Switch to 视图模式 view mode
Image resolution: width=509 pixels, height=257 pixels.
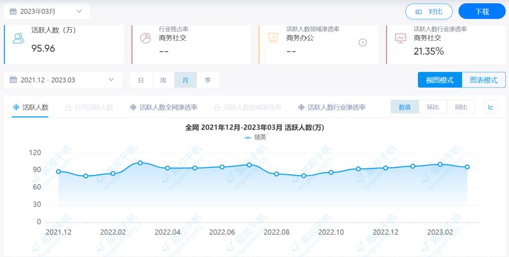click(440, 80)
